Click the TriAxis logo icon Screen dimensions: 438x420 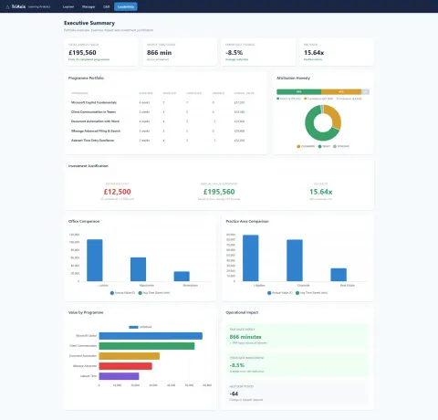[x=7, y=6]
